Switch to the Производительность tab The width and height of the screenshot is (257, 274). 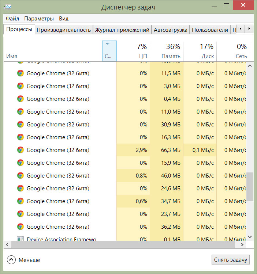tap(64, 30)
